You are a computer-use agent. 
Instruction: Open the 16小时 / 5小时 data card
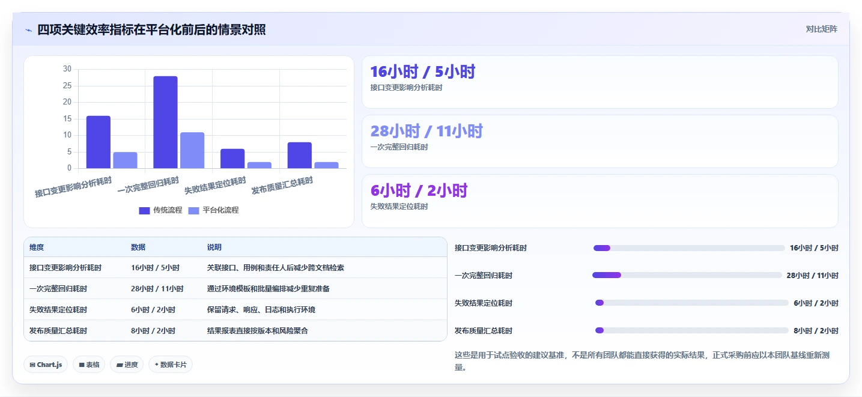599,82
